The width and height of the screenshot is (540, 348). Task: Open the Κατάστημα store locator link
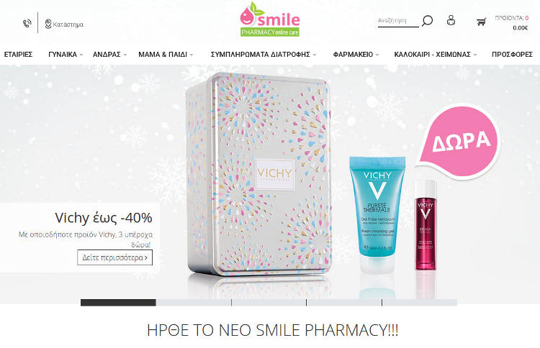point(64,24)
